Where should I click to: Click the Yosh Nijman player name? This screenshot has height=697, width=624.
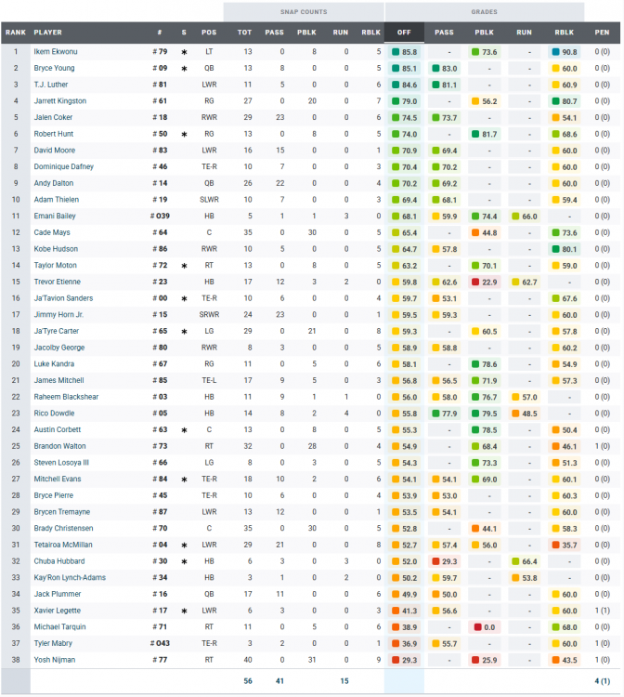coord(54,660)
